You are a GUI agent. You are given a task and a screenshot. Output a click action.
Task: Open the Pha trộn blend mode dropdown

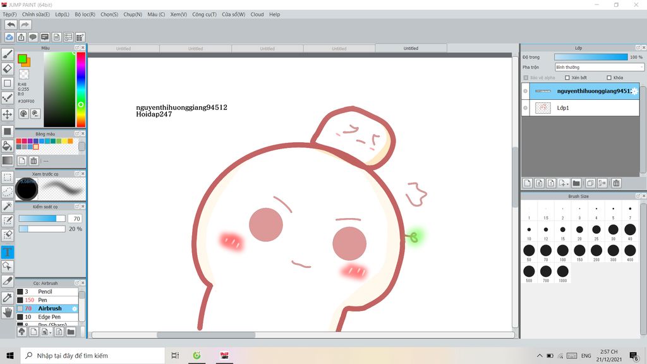(x=599, y=67)
